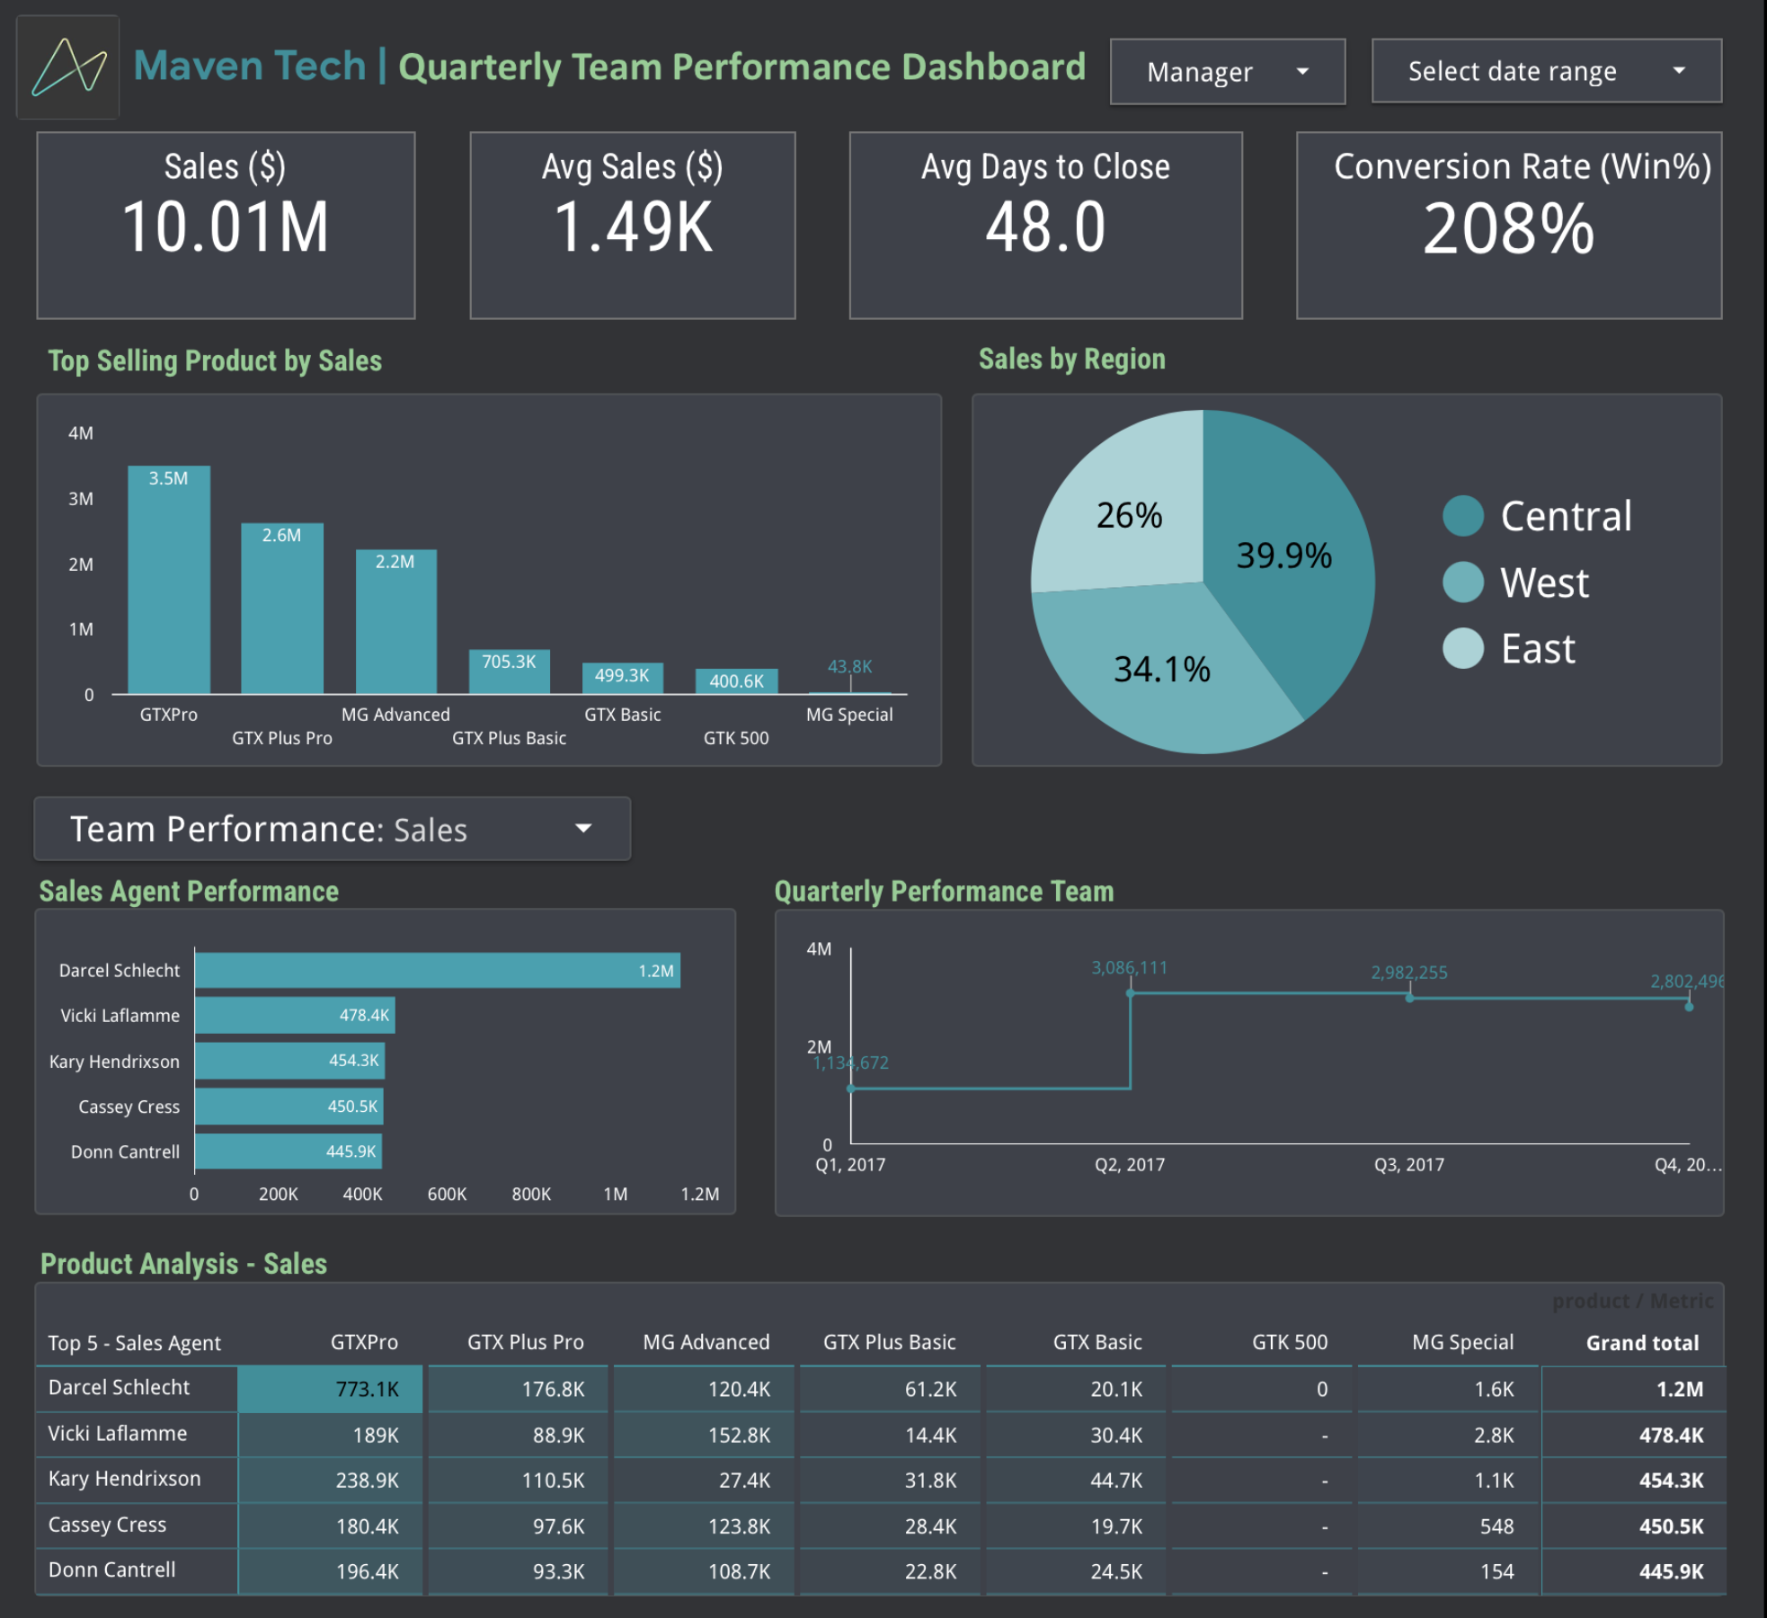This screenshot has height=1618, width=1767.
Task: Sort by the Grand total column header
Action: [1641, 1343]
